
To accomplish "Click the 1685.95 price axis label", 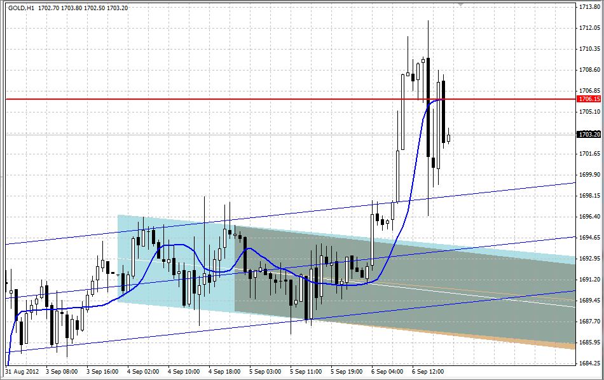I will pos(590,343).
